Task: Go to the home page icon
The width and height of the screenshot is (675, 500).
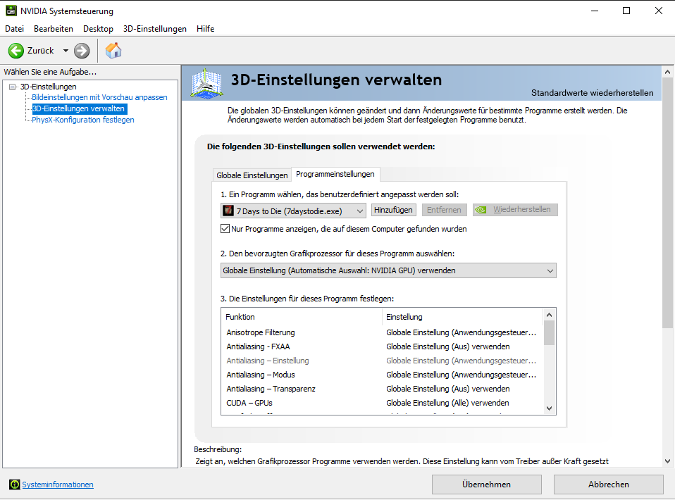Action: click(x=113, y=51)
